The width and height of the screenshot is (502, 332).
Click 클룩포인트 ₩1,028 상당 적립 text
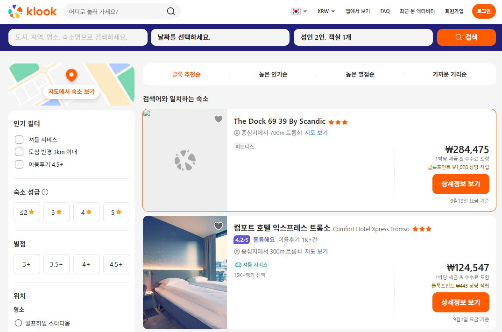[459, 167]
